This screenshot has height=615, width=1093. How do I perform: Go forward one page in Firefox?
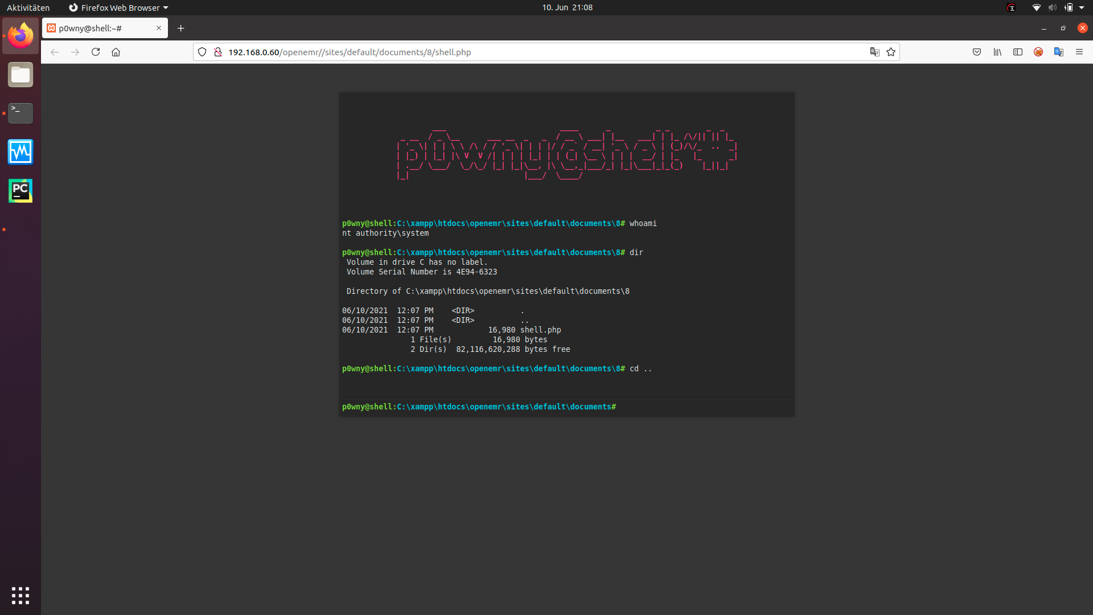75,52
